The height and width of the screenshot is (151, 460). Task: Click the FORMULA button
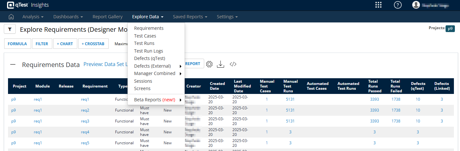click(17, 44)
